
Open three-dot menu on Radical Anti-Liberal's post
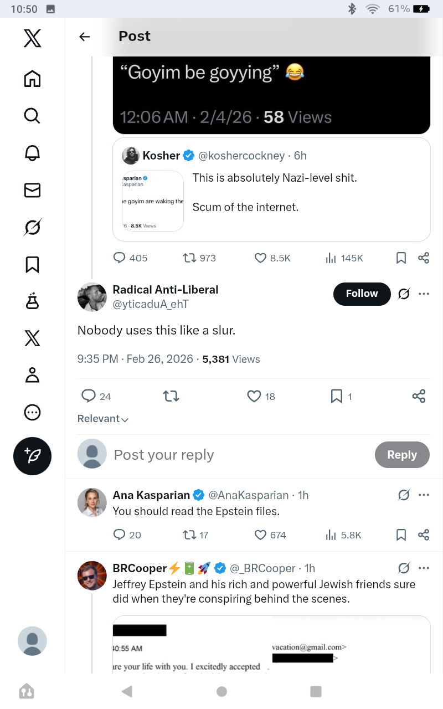point(424,294)
